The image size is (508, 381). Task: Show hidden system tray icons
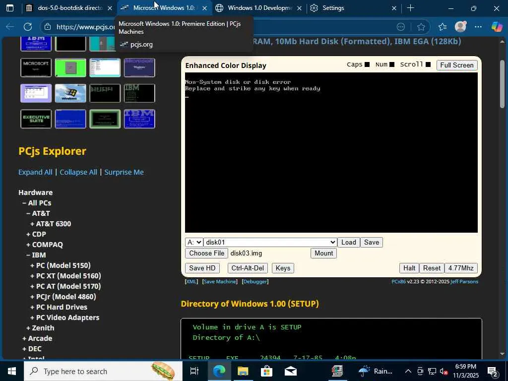click(408, 371)
